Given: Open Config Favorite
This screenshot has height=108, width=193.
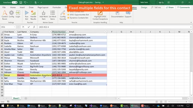Looking at the screenshot, I should coord(63,15).
